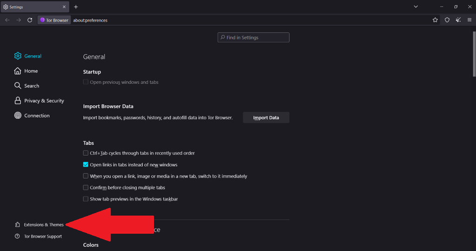This screenshot has width=476, height=251.
Task: Reload the current page
Action: coord(30,20)
